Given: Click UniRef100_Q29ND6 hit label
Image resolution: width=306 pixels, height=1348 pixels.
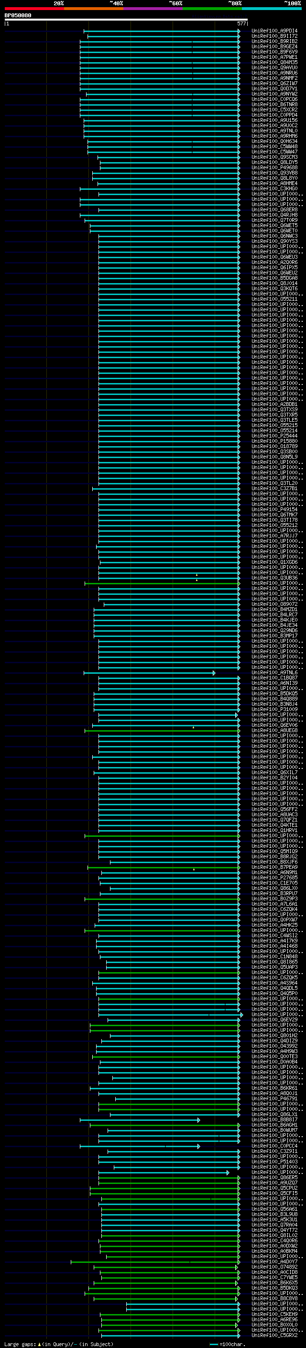Looking at the screenshot, I should [x=274, y=630].
